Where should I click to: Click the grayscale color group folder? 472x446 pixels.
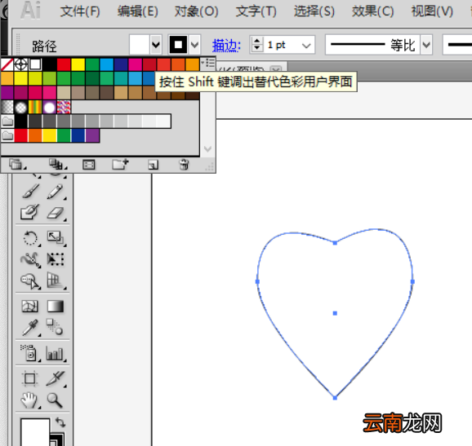7,121
